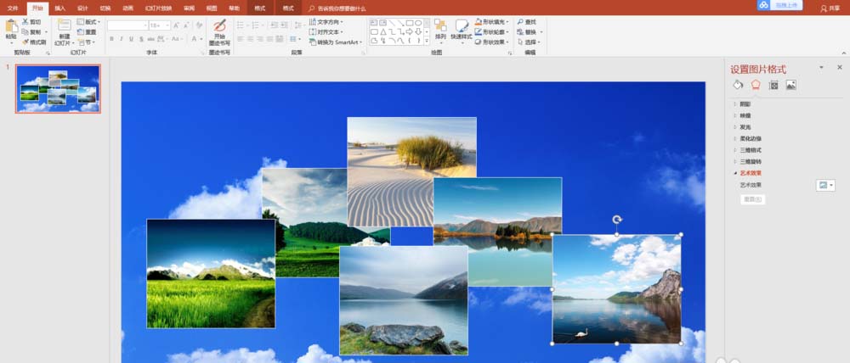Screen dimensions: 850x363
Task: Open Quick Styles (快速样式) gallery
Action: tap(462, 30)
